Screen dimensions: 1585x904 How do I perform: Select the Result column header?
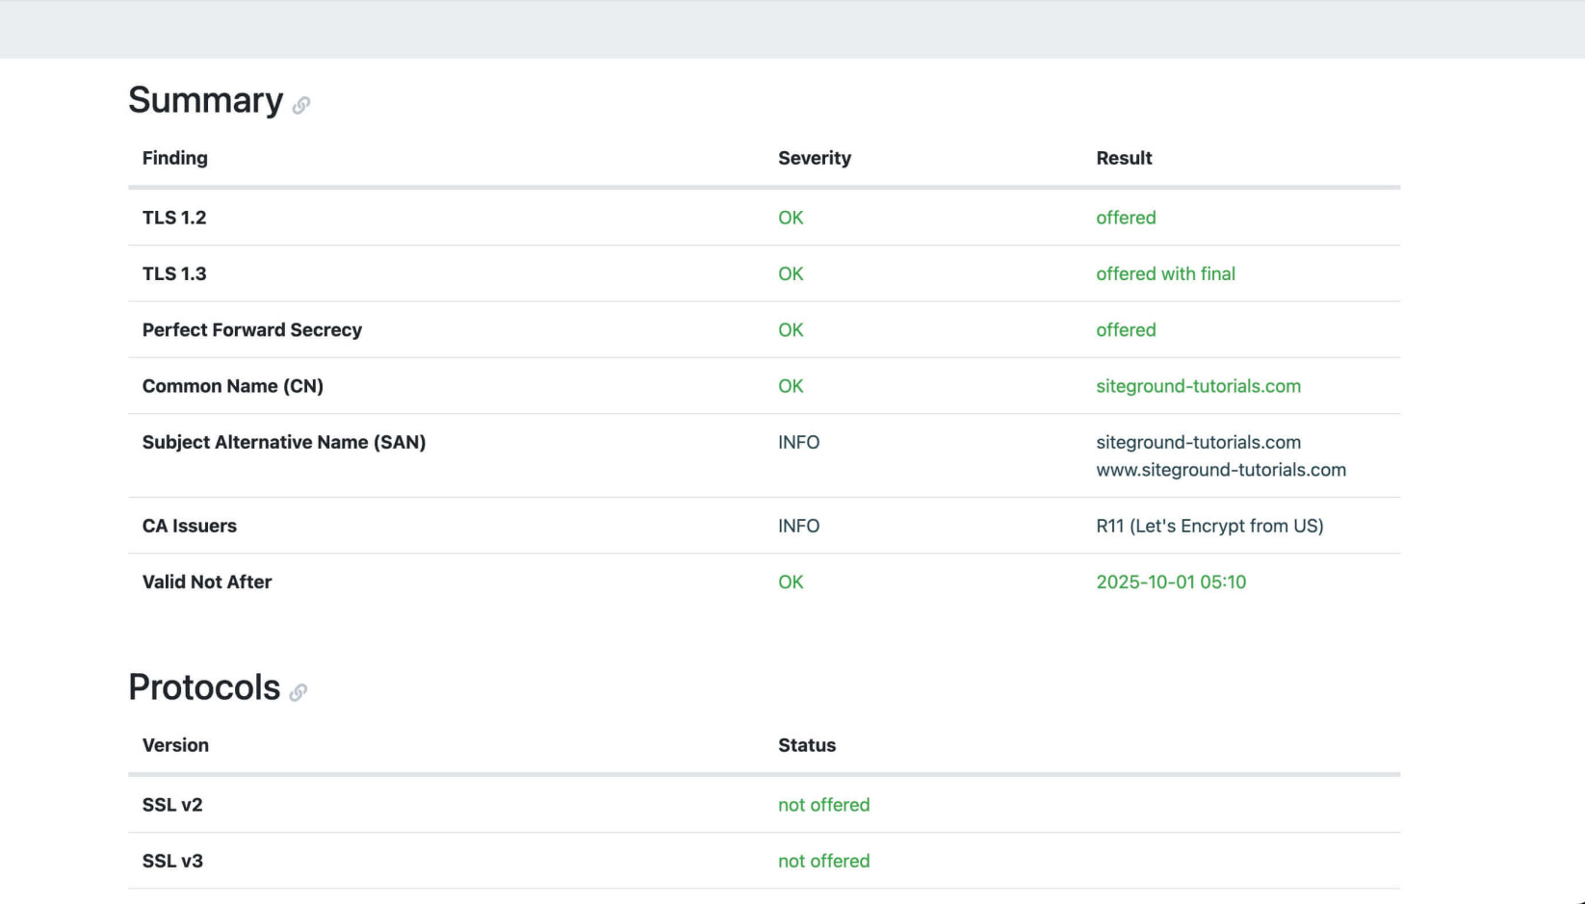pyautogui.click(x=1124, y=158)
